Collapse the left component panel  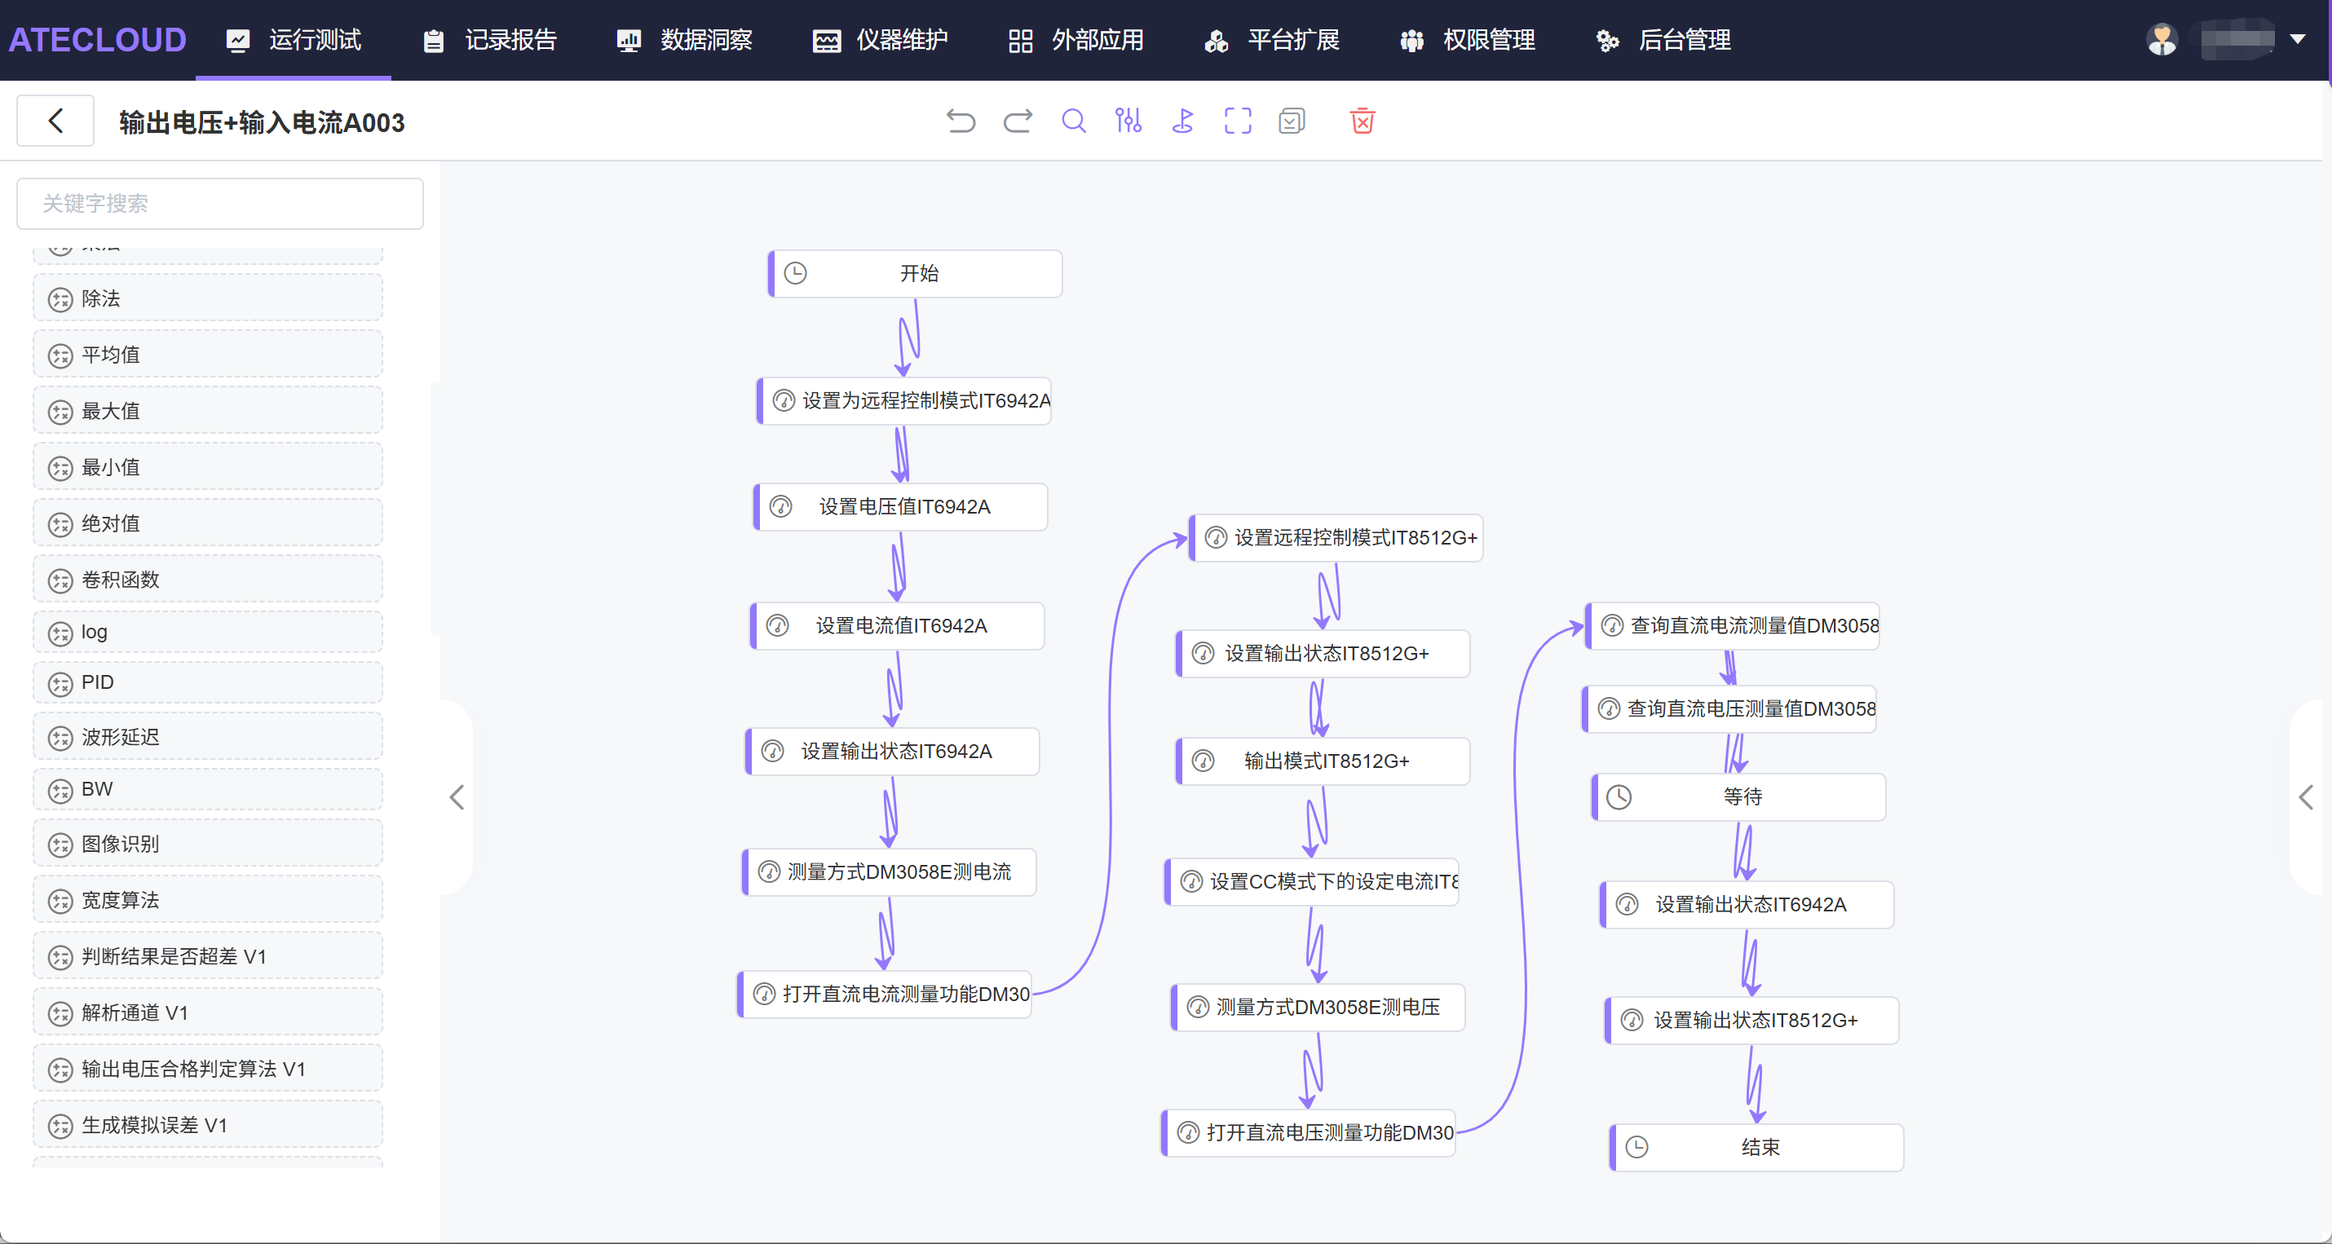pyautogui.click(x=457, y=796)
